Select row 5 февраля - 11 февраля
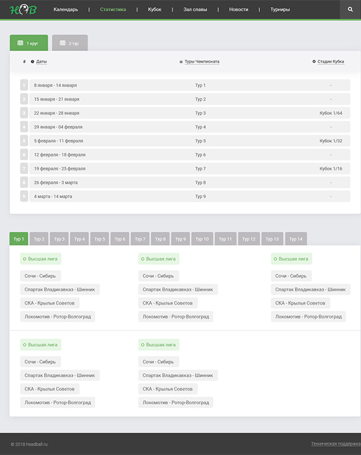The height and width of the screenshot is (455, 361). (190, 141)
